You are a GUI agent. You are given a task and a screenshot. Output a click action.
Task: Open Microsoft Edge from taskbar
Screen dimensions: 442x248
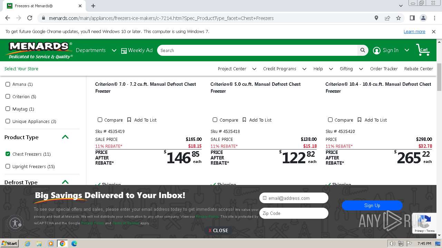(x=74, y=244)
